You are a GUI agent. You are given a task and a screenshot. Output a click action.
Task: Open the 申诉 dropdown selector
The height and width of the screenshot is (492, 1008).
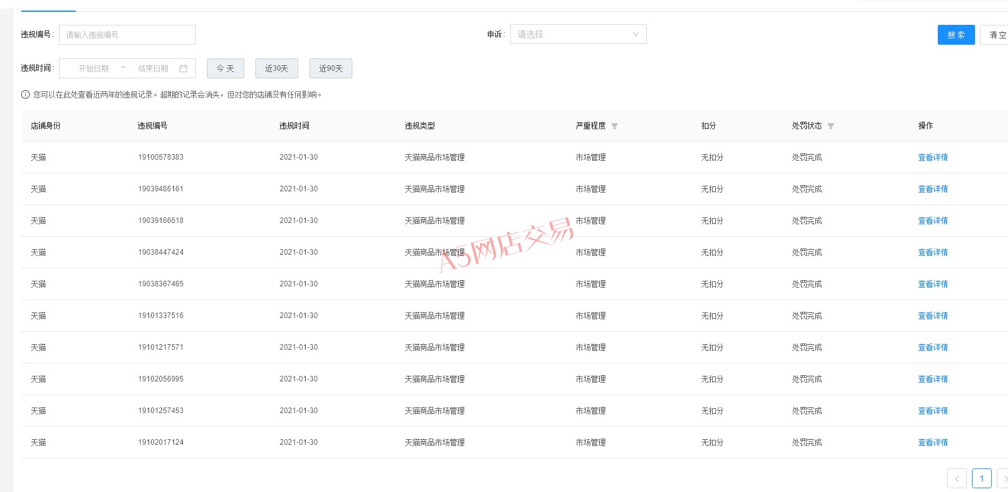pos(578,34)
